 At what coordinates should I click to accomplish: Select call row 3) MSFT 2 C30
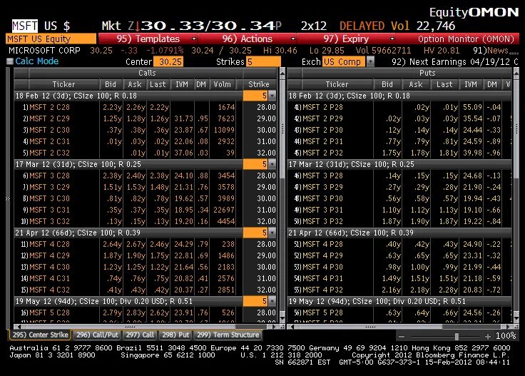tap(146, 130)
